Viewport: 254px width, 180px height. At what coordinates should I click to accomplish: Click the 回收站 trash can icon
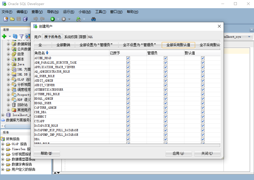(14, 105)
